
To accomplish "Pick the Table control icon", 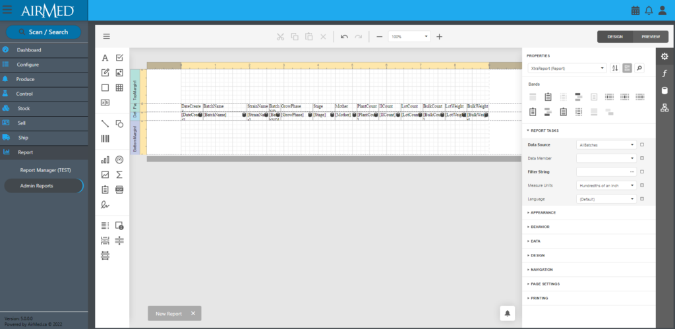I will (120, 88).
